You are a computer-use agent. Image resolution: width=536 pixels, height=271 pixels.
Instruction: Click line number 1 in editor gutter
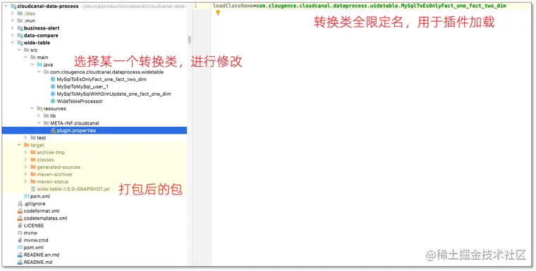click(195, 6)
